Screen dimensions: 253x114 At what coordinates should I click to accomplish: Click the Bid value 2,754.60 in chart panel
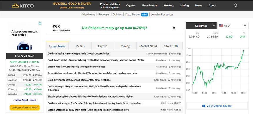coord(194,37)
